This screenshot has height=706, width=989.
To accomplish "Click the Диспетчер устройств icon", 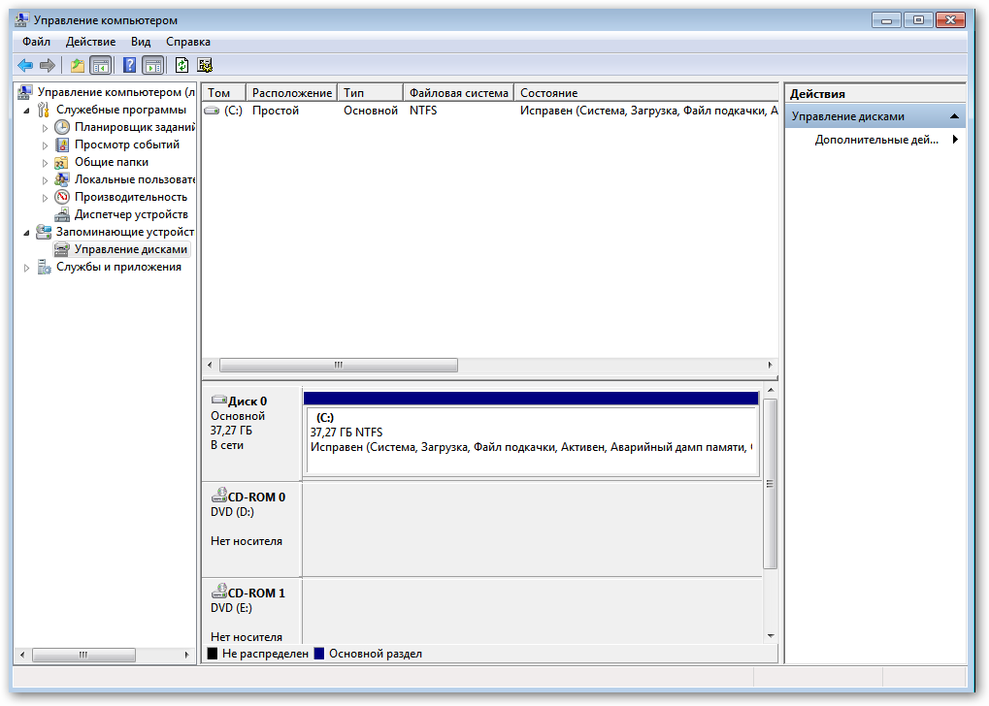I will point(62,214).
